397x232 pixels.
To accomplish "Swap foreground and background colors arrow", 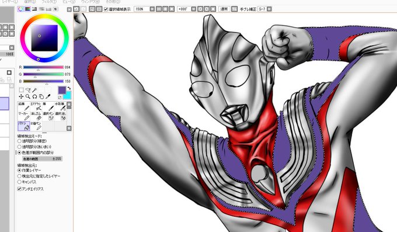I will [x=69, y=88].
